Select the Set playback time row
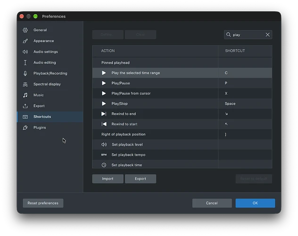This screenshot has height=236, width=298. (182, 164)
